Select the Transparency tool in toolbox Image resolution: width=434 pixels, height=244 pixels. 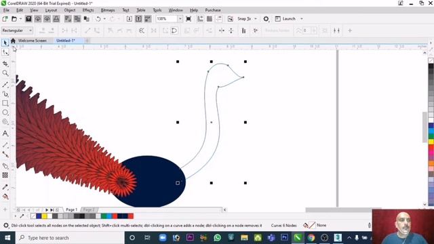point(5,175)
